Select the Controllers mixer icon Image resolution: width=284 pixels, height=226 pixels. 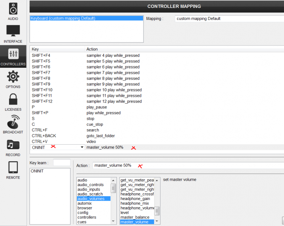click(x=13, y=54)
